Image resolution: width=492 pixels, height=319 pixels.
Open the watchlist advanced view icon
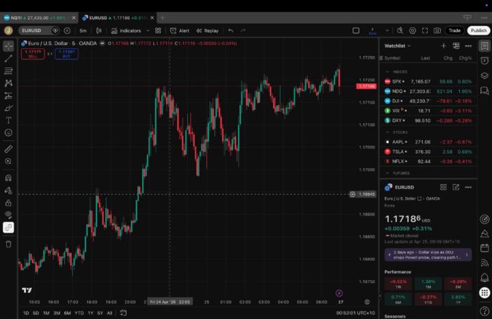click(456, 46)
